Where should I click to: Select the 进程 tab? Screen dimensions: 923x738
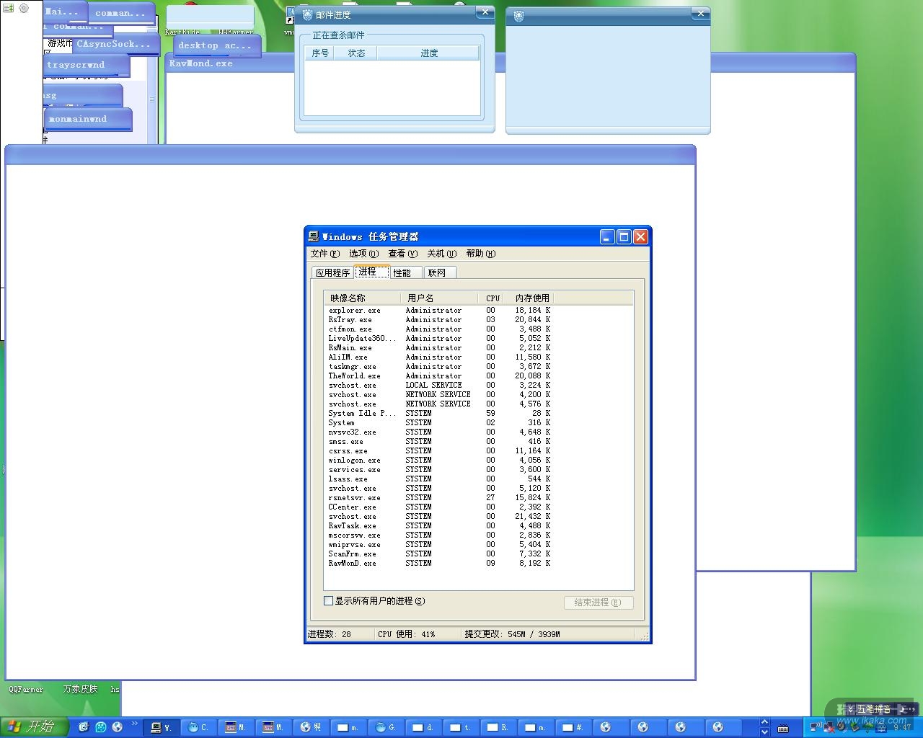(x=371, y=272)
